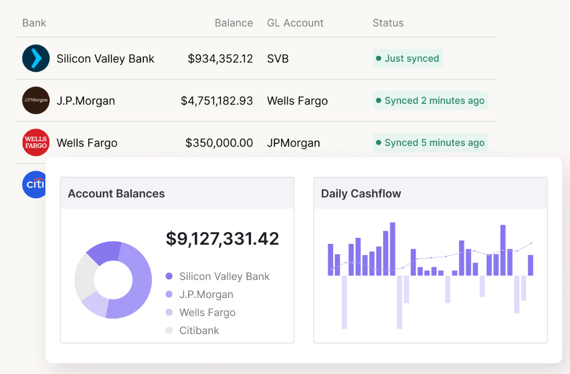Screen dimensions: 570x374
Task: Select the Status column header
Action: tap(388, 23)
